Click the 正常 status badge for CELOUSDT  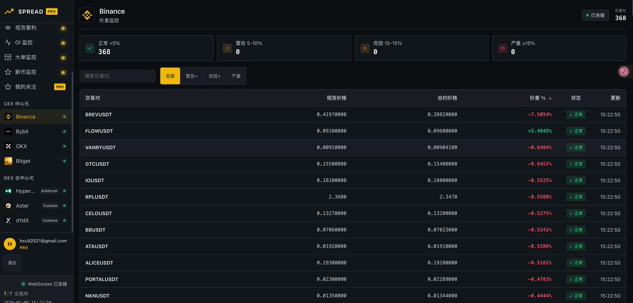576,213
